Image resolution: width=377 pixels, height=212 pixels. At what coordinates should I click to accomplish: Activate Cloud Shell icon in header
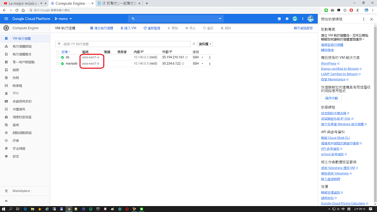[279, 19]
